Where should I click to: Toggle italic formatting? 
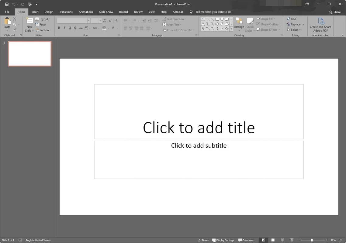[64, 28]
